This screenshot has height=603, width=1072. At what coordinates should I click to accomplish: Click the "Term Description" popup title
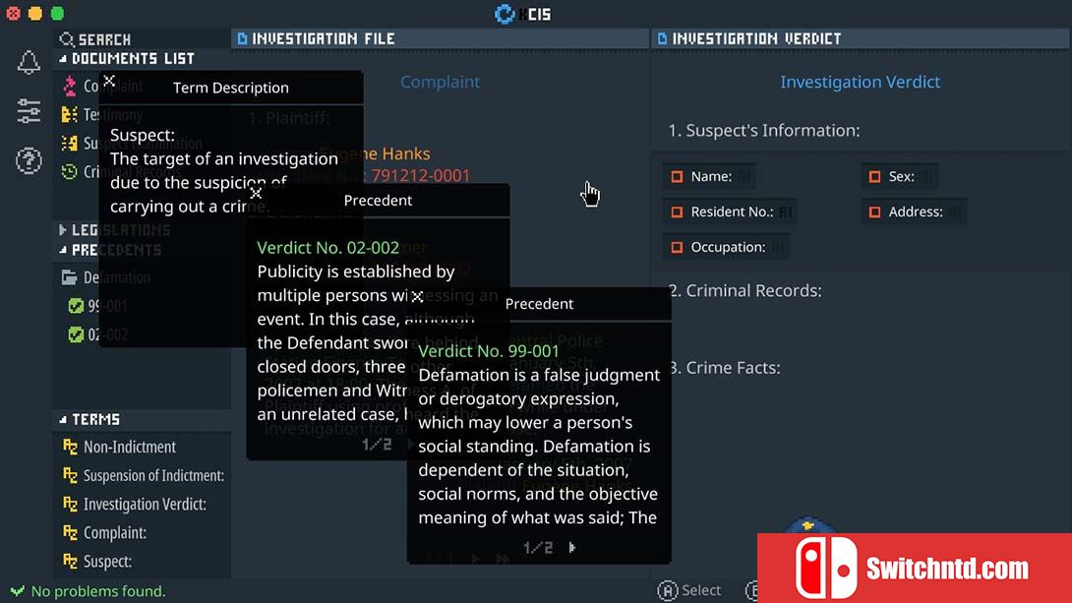(231, 88)
